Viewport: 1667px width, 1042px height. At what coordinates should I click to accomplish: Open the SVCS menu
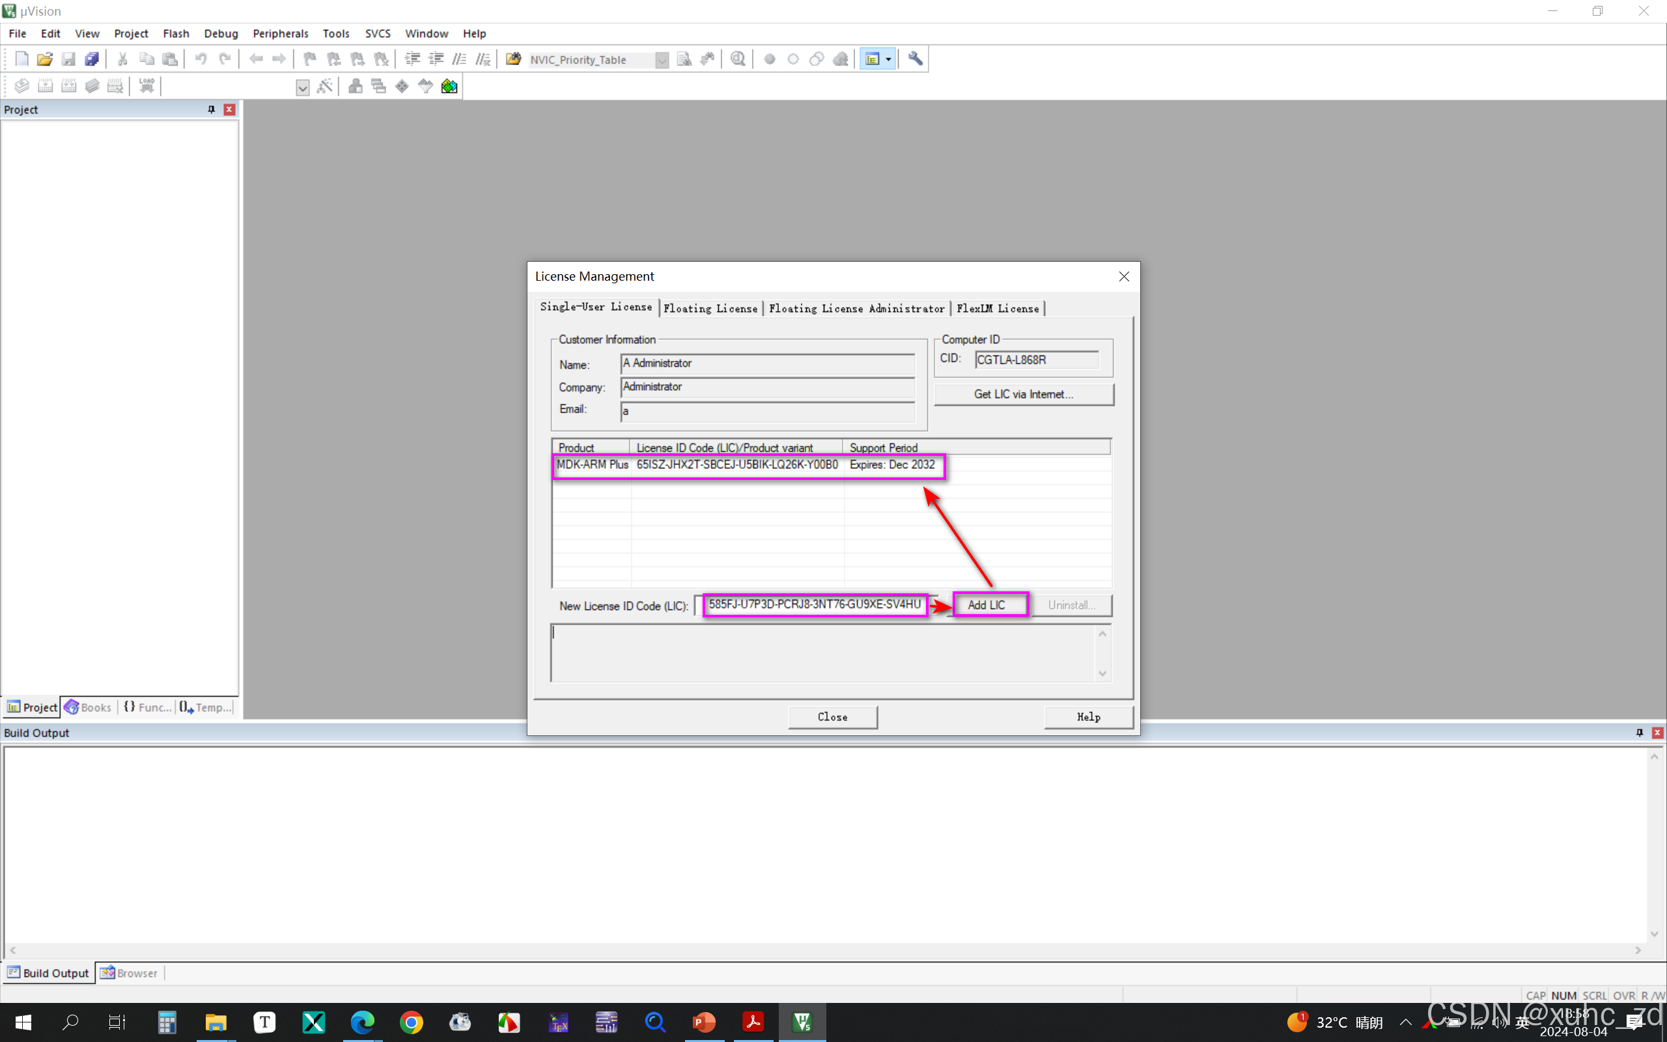tap(378, 33)
